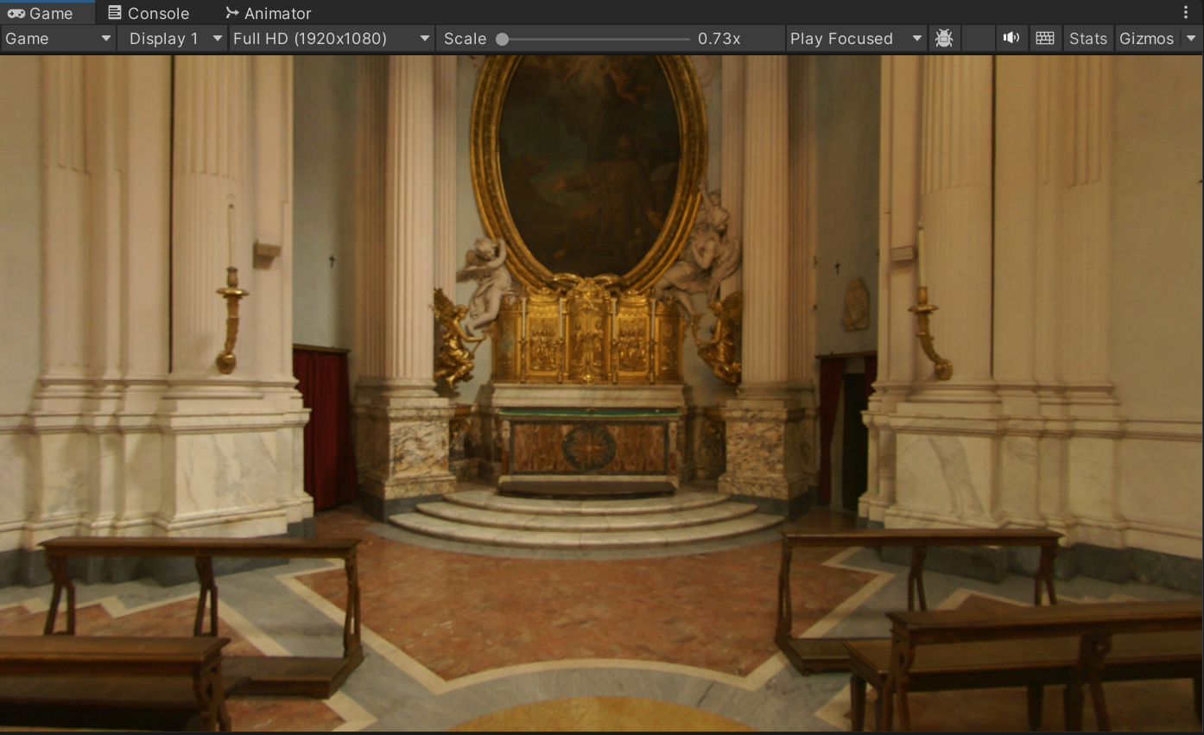
Task: Toggle the mute audio speaker icon
Action: (x=1011, y=39)
